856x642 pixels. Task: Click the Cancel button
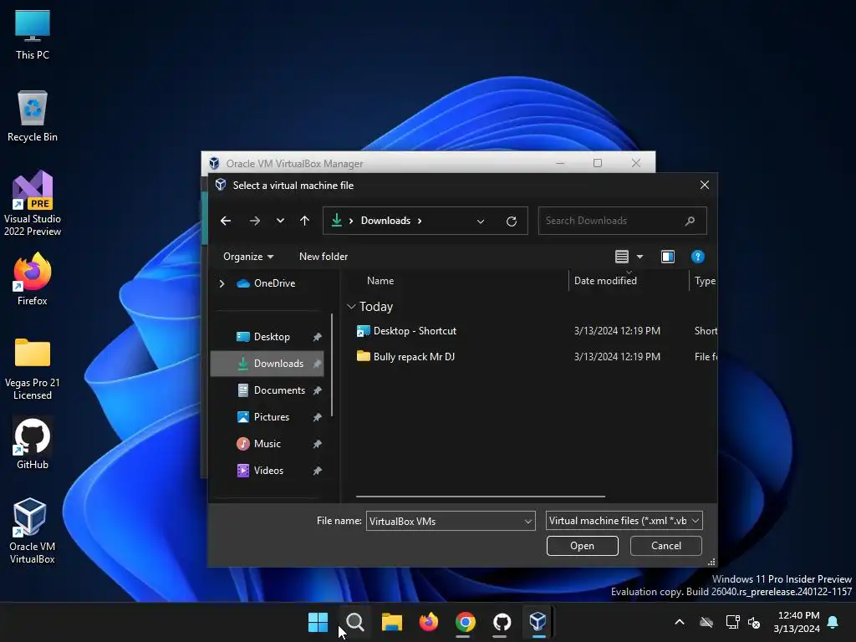click(665, 546)
